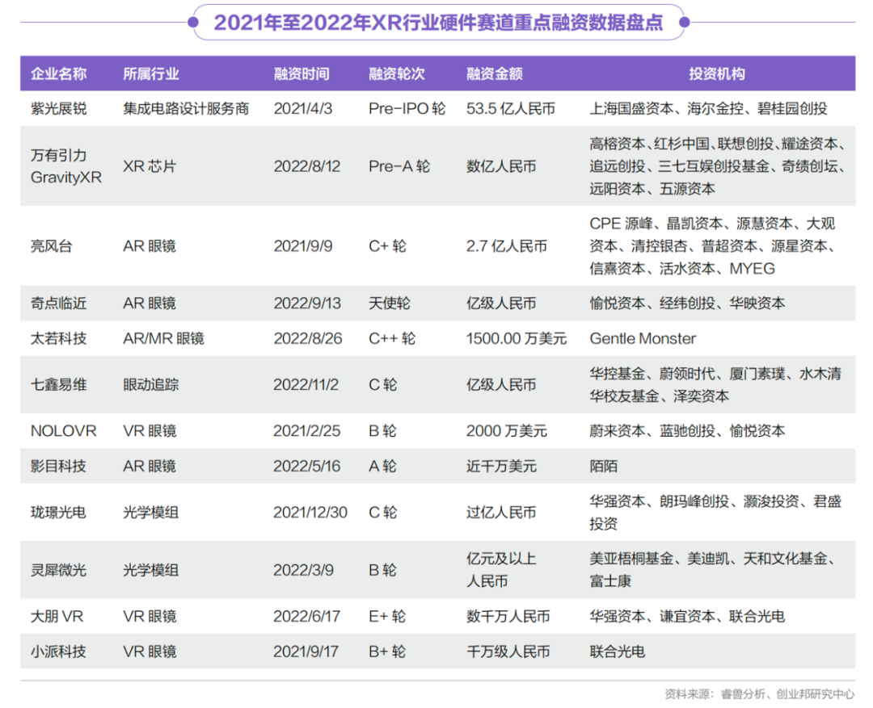Click the 眼动追踪 industry cell
Viewport: 873px width, 708px height.
click(x=150, y=385)
